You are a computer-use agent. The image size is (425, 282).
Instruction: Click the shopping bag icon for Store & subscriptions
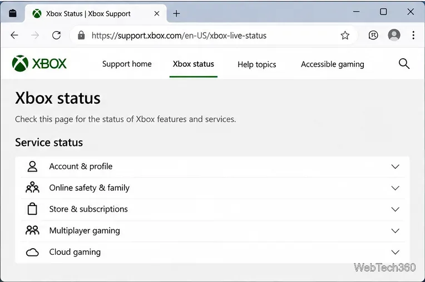coord(32,209)
